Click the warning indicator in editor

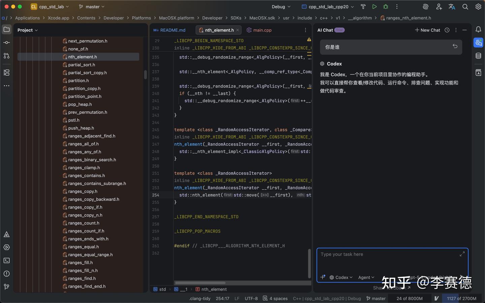tap(309, 39)
